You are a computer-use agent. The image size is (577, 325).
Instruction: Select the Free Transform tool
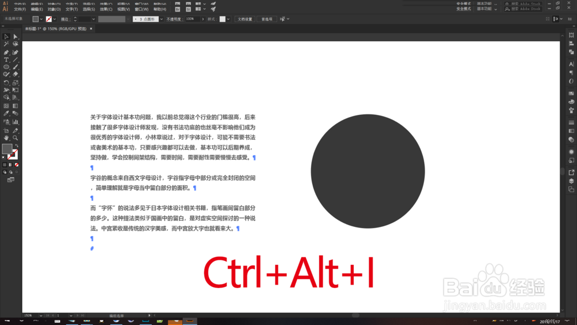(16, 90)
